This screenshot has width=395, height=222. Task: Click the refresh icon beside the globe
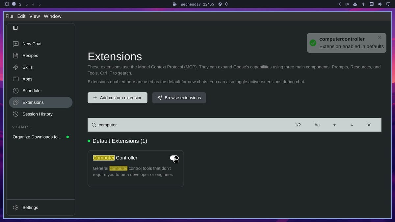(227, 4)
